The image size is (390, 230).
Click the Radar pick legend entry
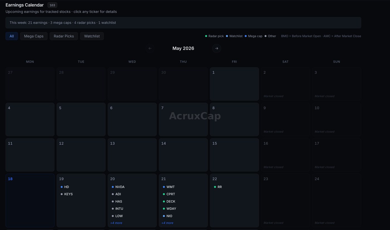point(214,36)
